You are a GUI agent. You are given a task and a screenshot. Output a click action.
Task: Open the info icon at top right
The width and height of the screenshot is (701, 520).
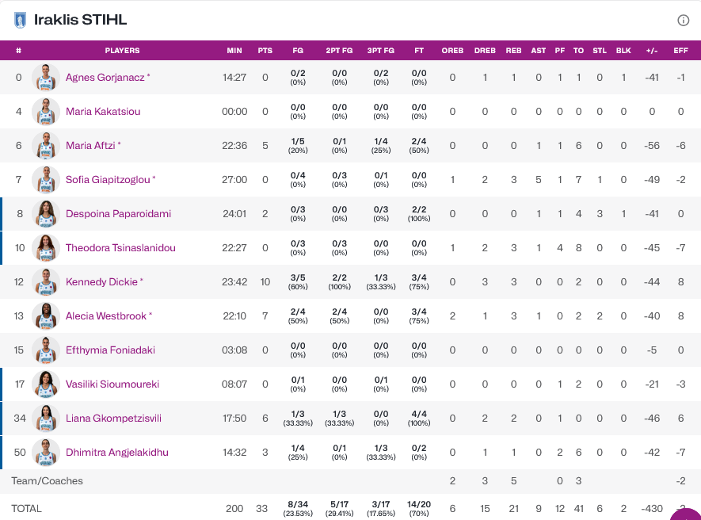point(683,21)
